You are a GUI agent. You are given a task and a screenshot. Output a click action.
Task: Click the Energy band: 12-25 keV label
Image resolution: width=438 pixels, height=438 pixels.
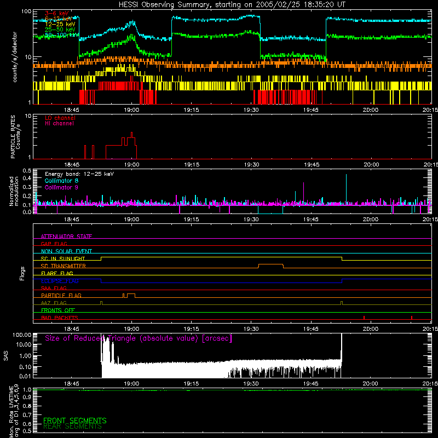(79, 174)
